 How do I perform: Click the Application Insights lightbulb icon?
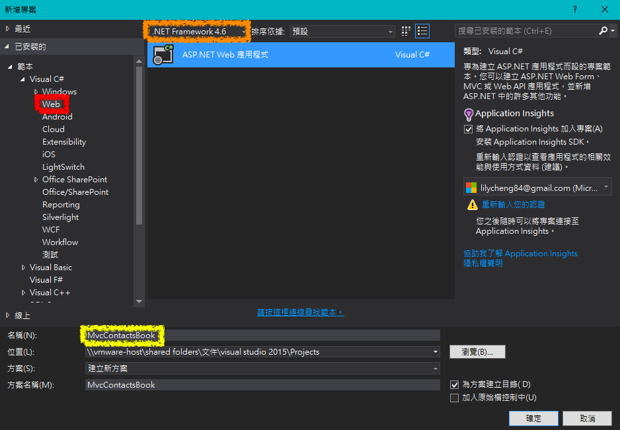click(469, 114)
